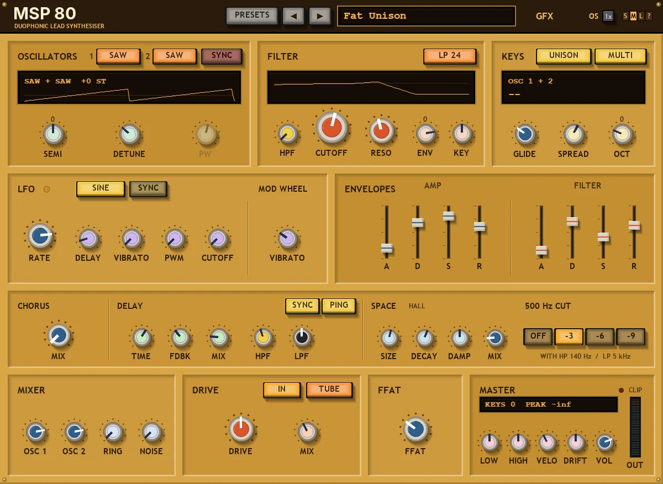
Task: Click the DRIVE amount knob
Action: (x=241, y=429)
